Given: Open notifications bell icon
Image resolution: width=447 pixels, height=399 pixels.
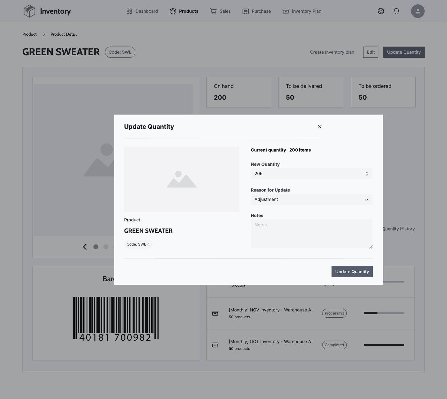Looking at the screenshot, I should 396,11.
